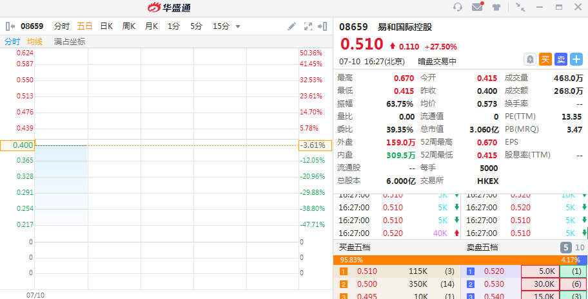Select bid level 1 price 0.510

(367, 271)
